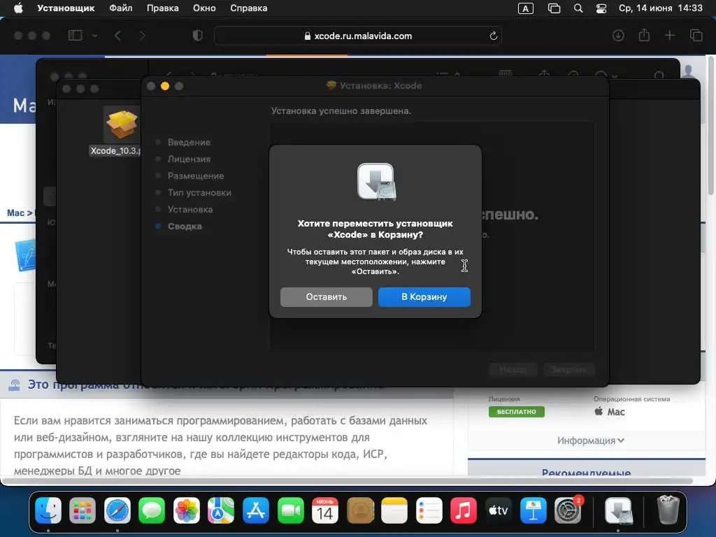This screenshot has width=716, height=537.
Task: Click the Закрыть button in installer
Action: 569,369
